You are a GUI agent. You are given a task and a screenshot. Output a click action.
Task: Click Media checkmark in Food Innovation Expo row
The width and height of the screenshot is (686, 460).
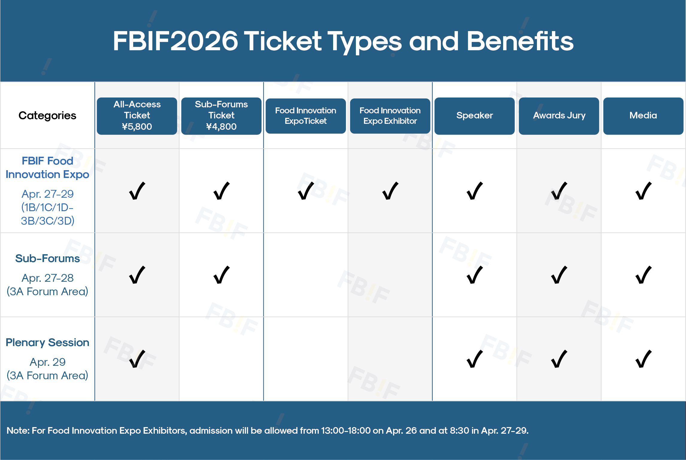coord(643,191)
